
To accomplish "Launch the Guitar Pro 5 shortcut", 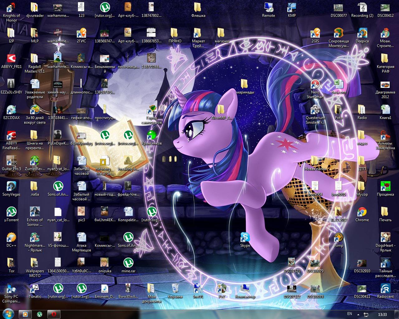I will point(12,163).
